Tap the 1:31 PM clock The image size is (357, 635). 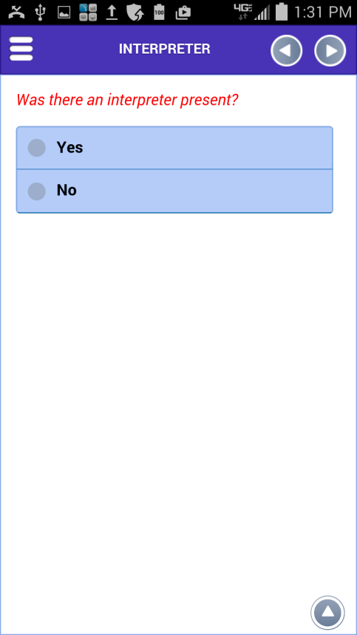(322, 13)
